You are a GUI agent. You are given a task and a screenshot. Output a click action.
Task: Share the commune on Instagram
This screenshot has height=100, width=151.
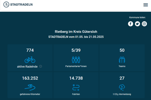click(x=144, y=24)
